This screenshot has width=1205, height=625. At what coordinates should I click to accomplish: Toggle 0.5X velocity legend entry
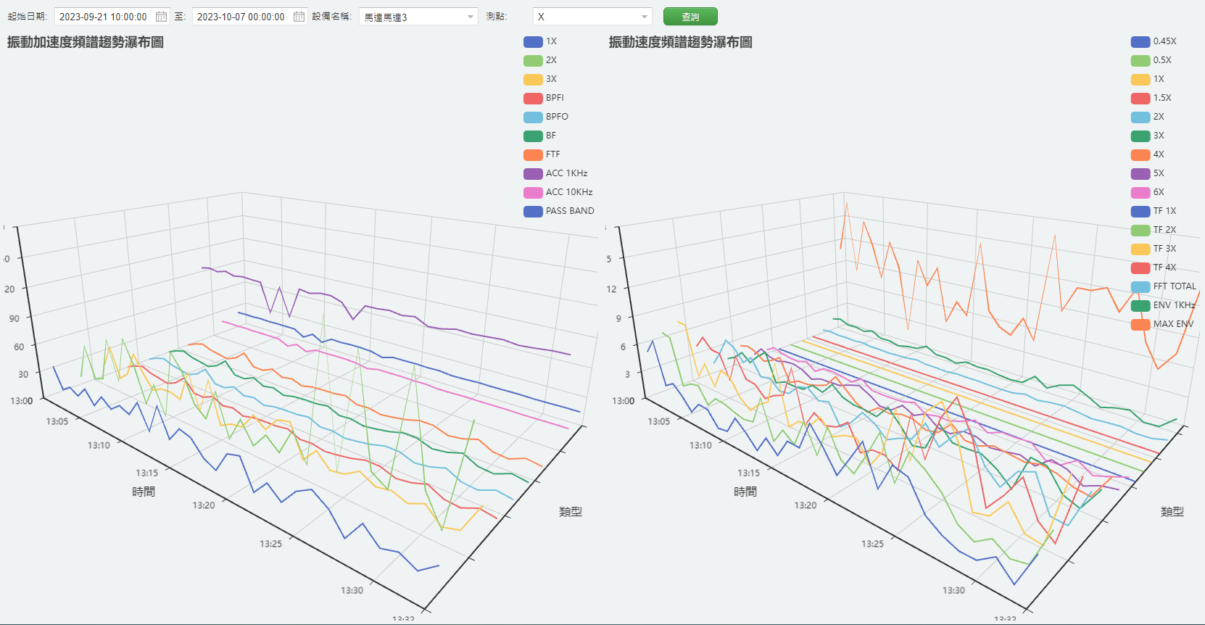tap(1151, 60)
